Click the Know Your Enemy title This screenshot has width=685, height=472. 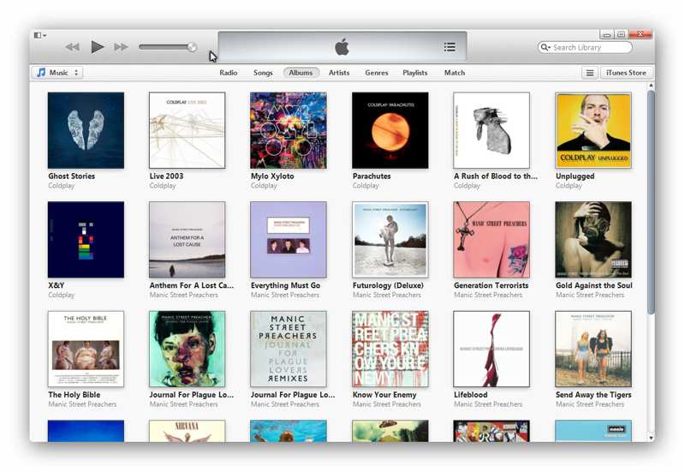[x=384, y=395]
